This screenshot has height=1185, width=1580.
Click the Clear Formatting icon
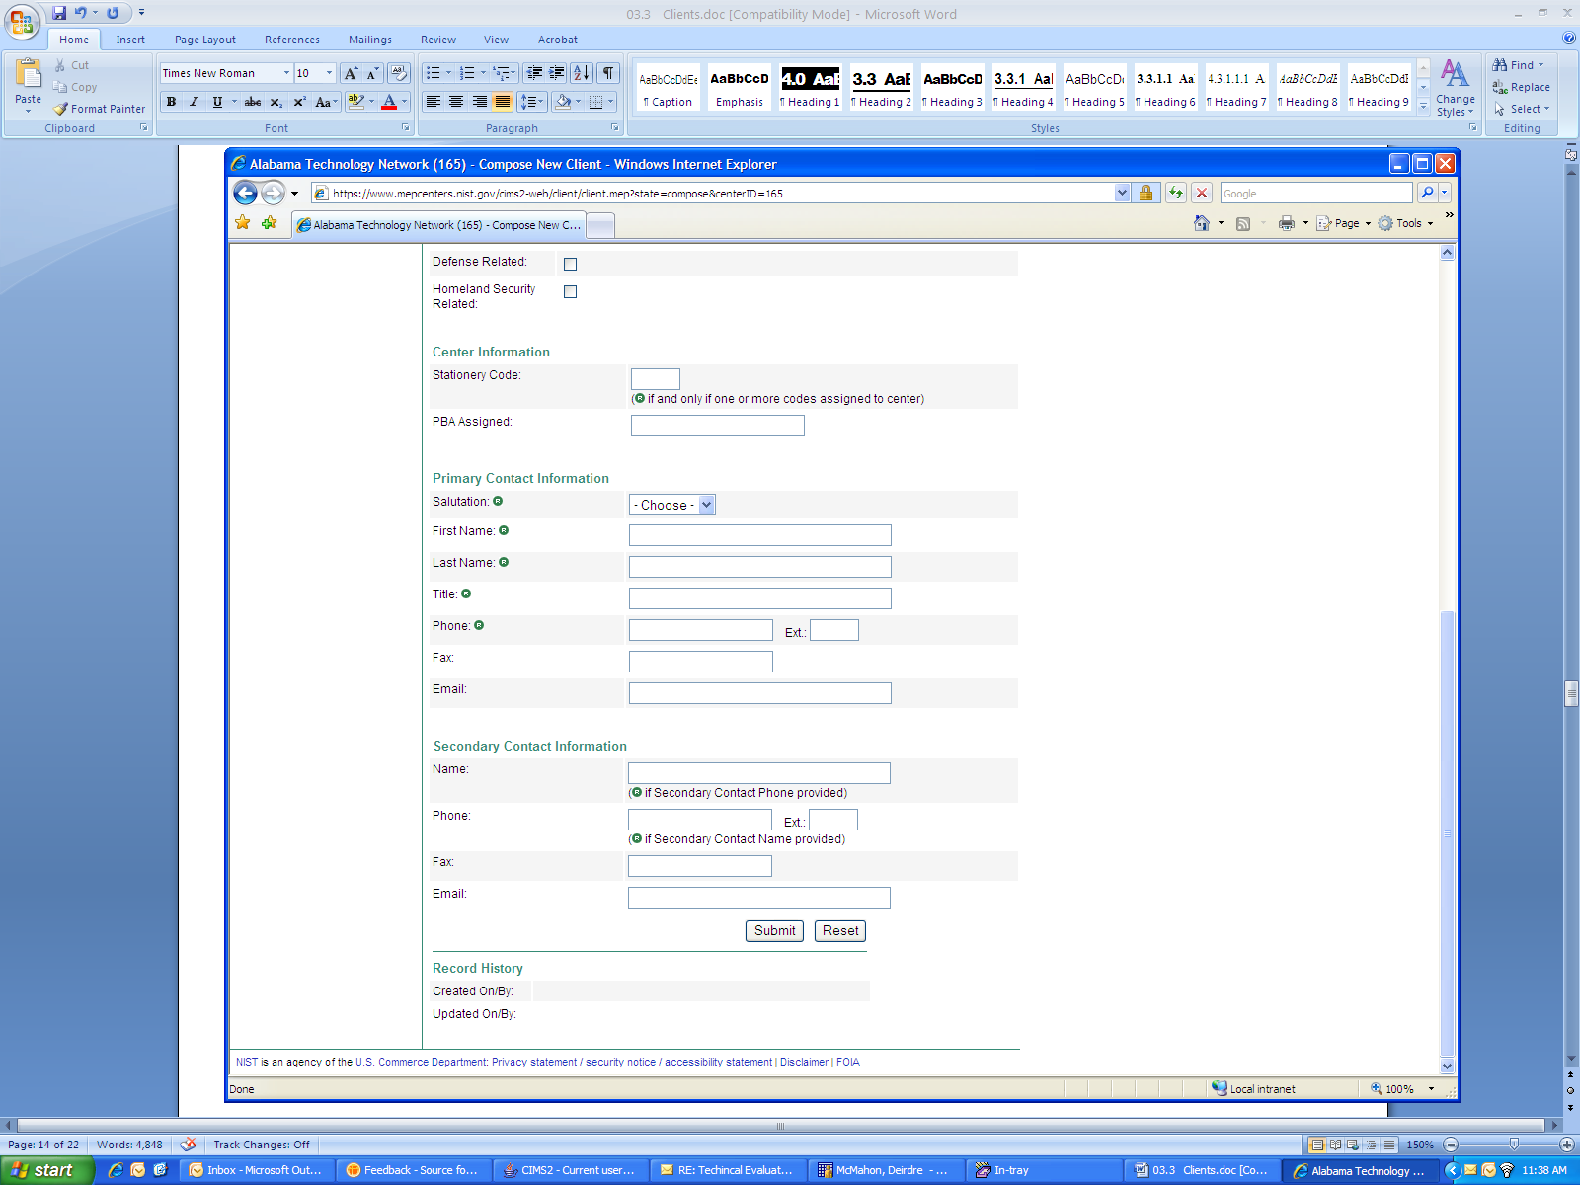coord(399,73)
